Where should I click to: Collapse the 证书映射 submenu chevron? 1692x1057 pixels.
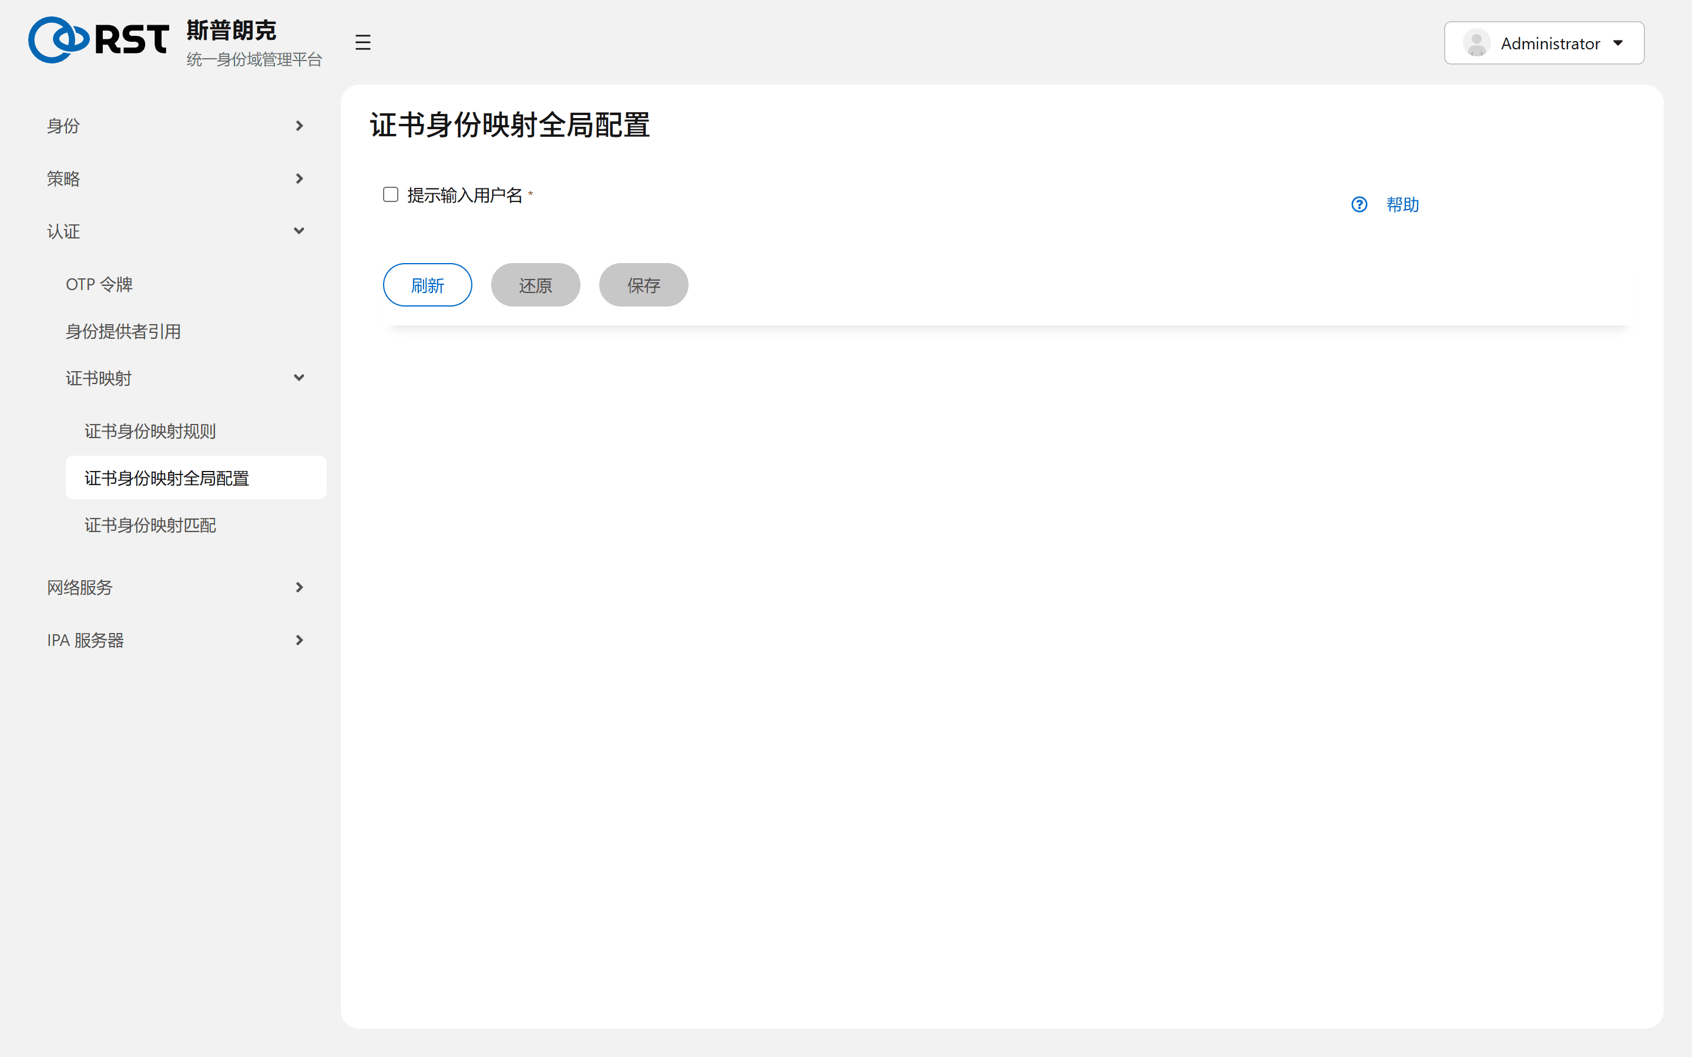coord(299,378)
